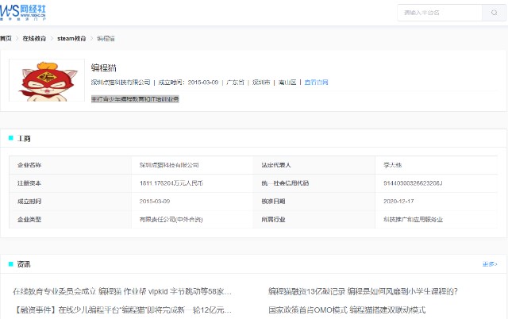This screenshot has width=508, height=319.
Task: Select the 统一社会信用代码 value cell
Action: (x=436, y=183)
